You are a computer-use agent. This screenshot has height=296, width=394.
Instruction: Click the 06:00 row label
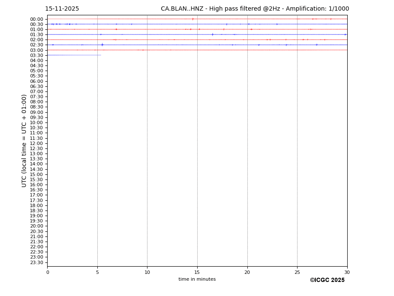(x=37, y=81)
